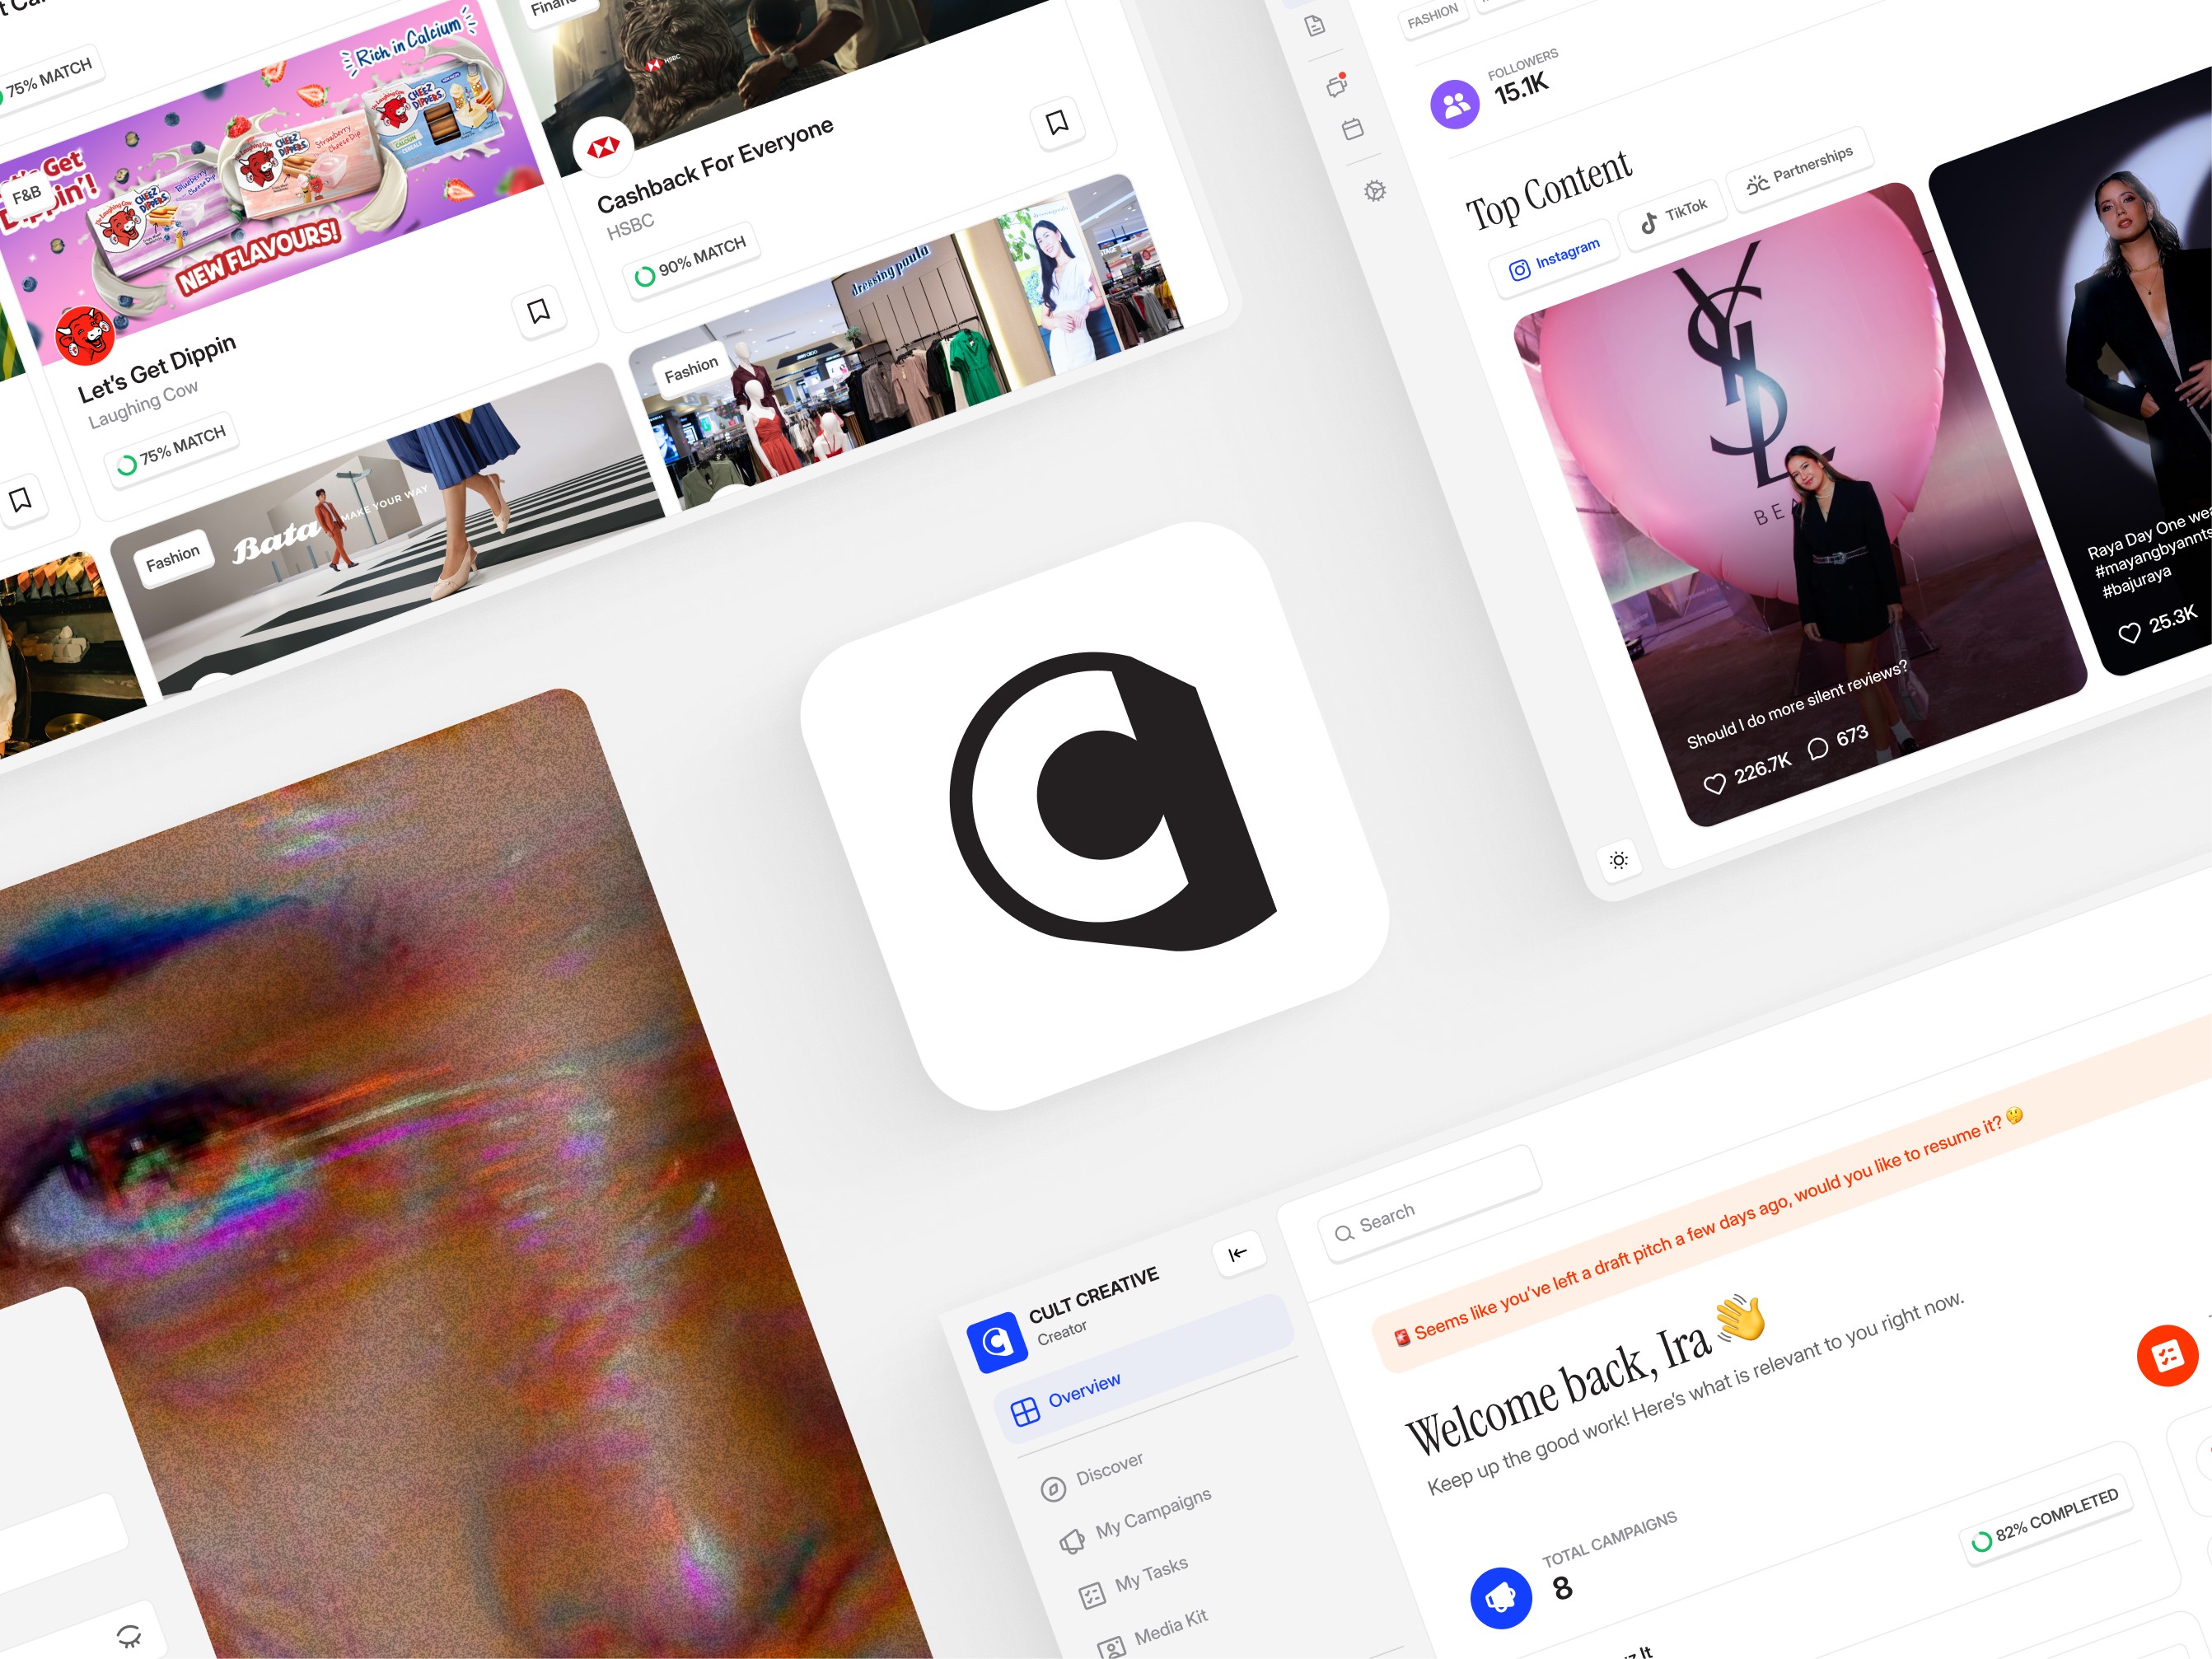The width and height of the screenshot is (2212, 1659).
Task: Switch to the Partnerships tab
Action: click(1800, 169)
